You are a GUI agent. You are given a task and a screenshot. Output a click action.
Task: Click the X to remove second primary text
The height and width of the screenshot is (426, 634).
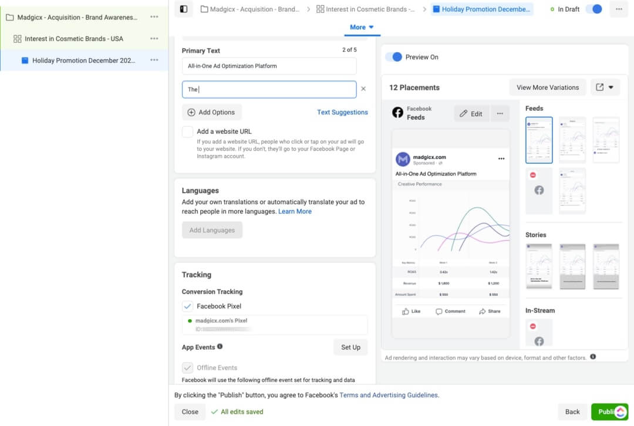coord(363,89)
